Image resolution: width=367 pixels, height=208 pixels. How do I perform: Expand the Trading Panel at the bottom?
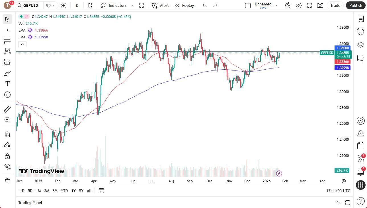(x=337, y=202)
